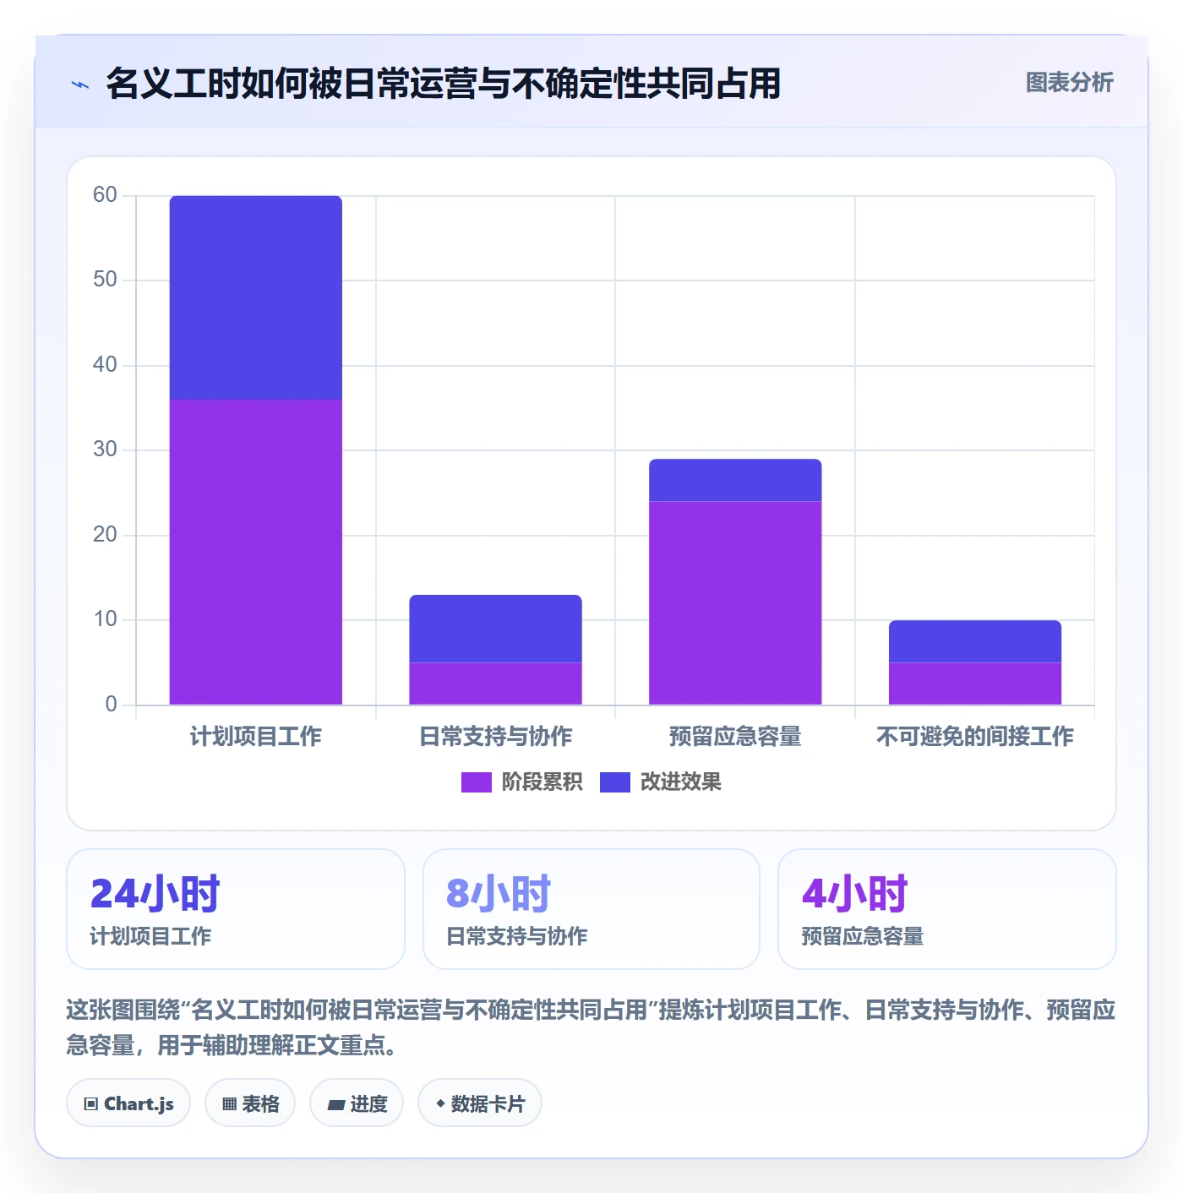Select the Chart.js tag chip

128,1103
